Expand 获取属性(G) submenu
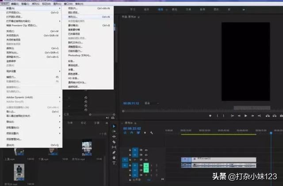Viewport: 283px width, 186px height. pyautogui.click(x=60, y=128)
